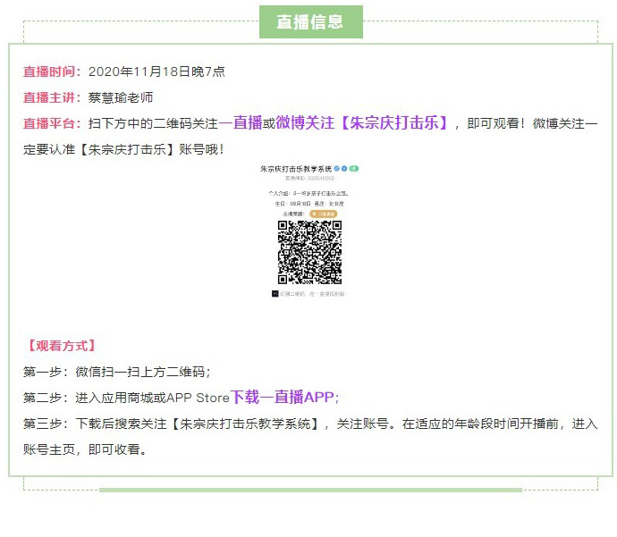Click the green level badge on the QR card
This screenshot has width=617, height=537.
(354, 169)
